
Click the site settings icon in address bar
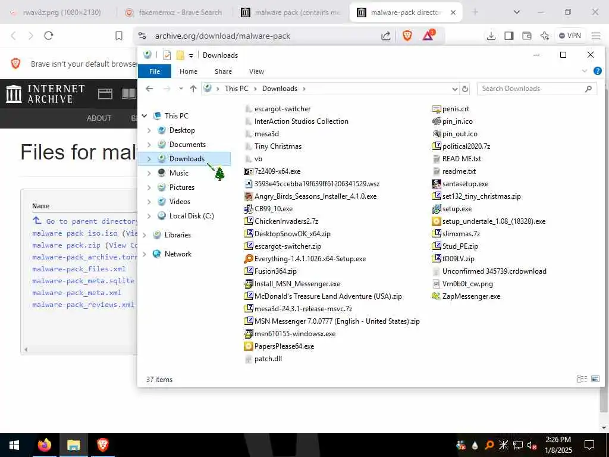coord(143,36)
